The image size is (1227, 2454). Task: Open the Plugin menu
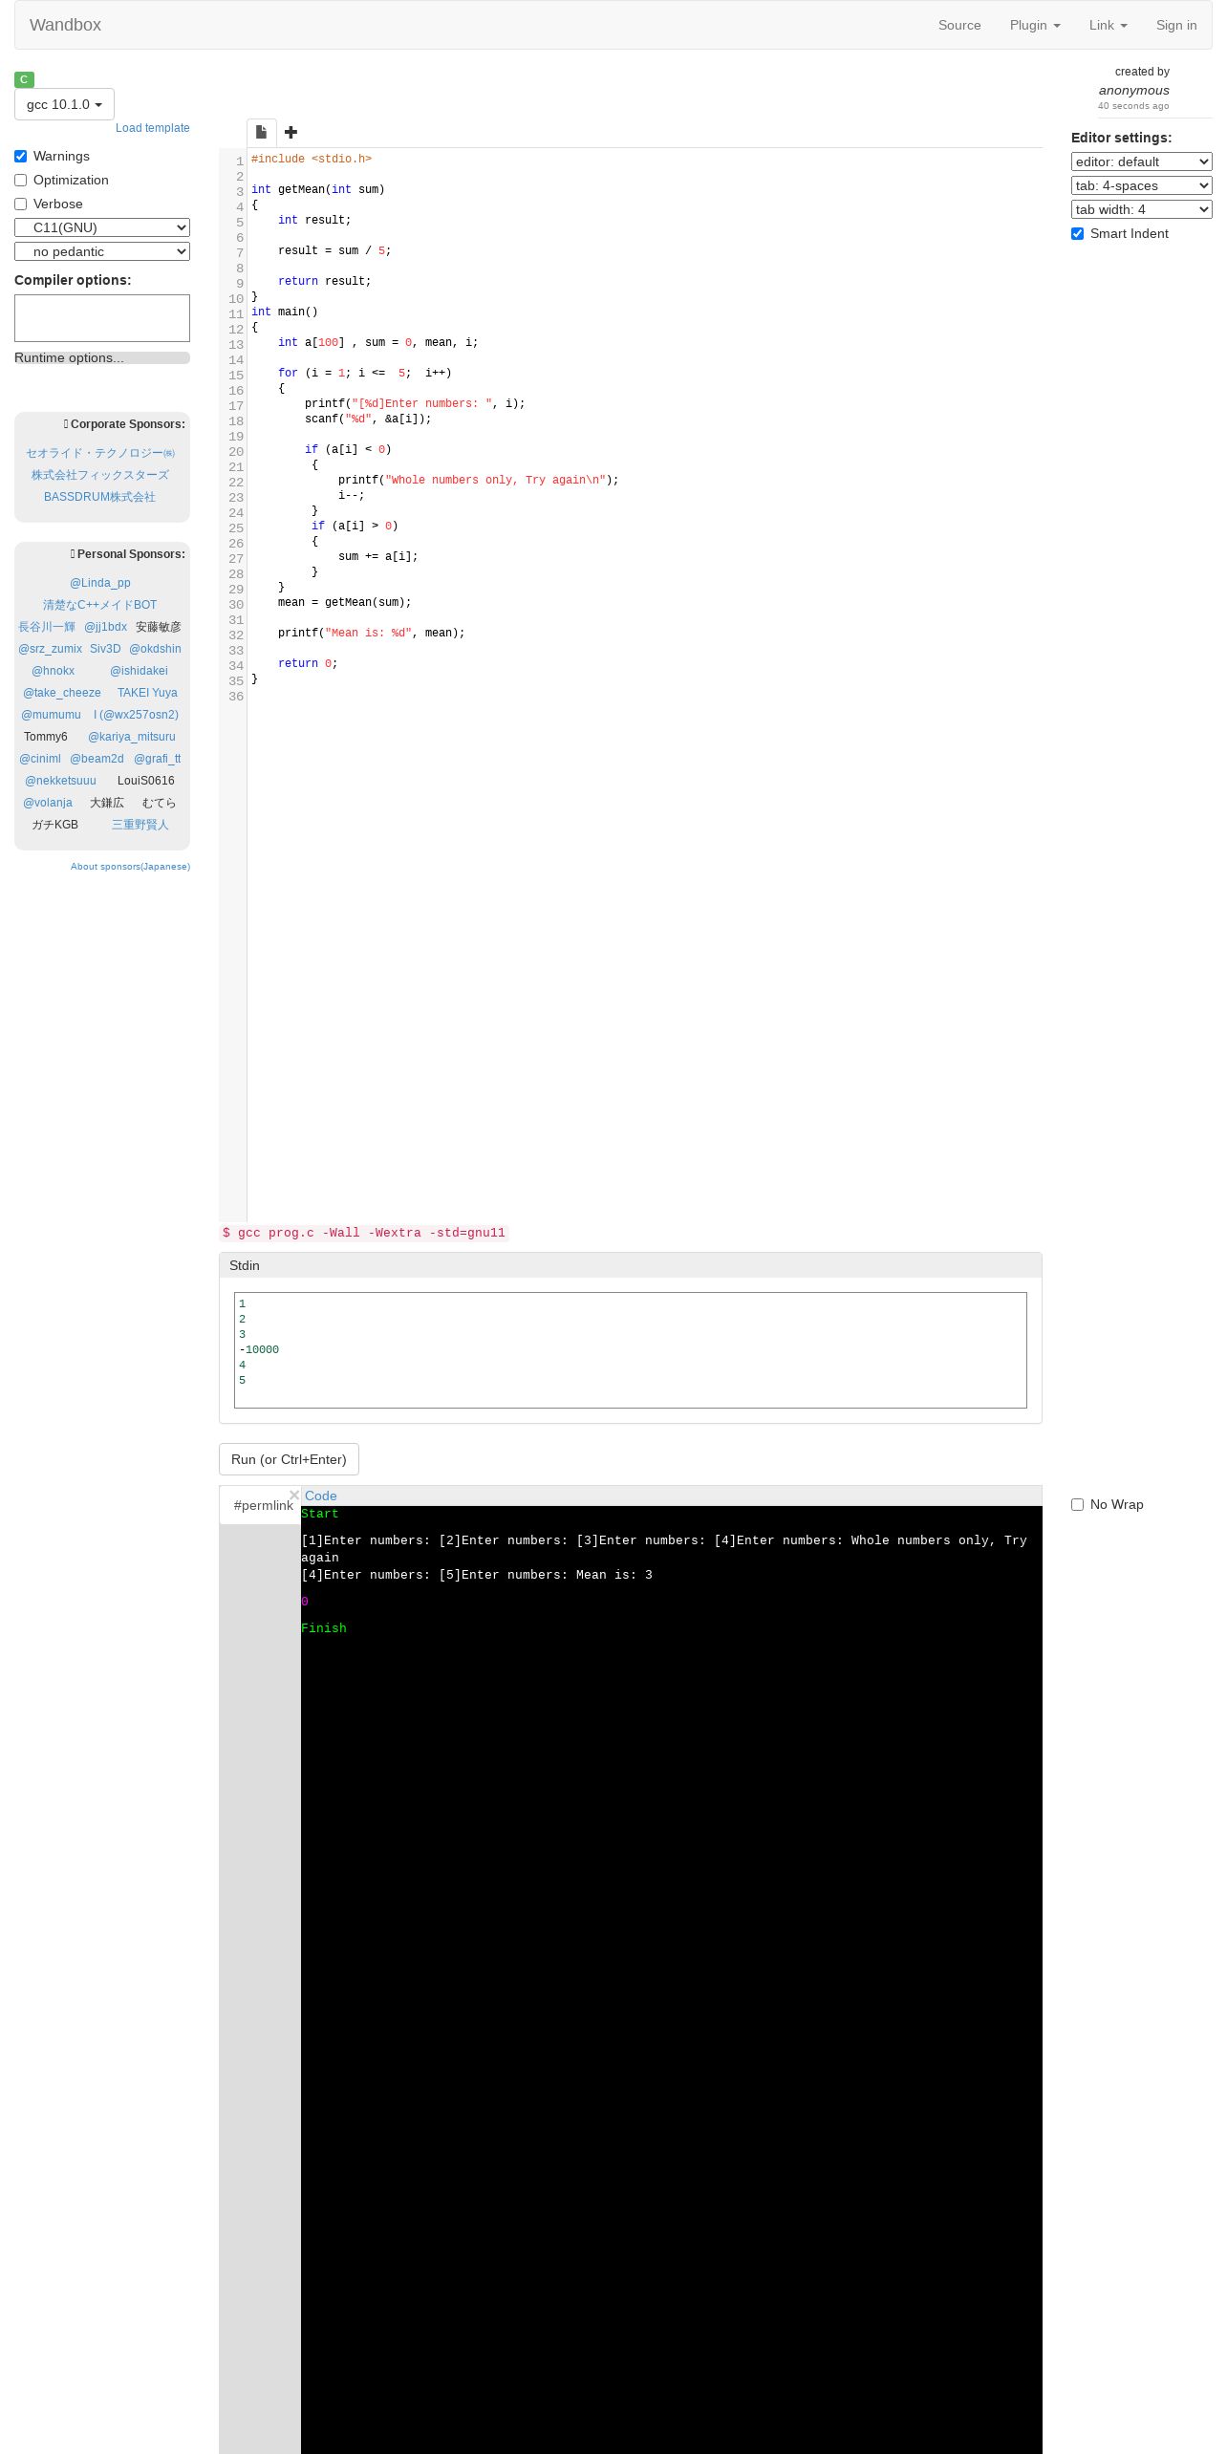point(1035,25)
